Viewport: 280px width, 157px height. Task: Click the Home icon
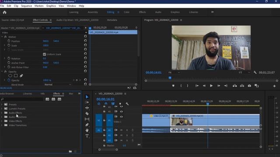click(5, 12)
